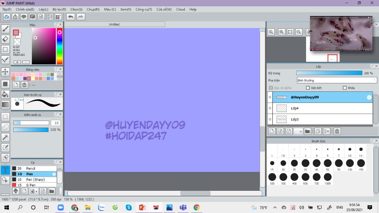The height and width of the screenshot is (213, 379).
Task: Duplicate the selected layer
Action: pyautogui.click(x=318, y=131)
